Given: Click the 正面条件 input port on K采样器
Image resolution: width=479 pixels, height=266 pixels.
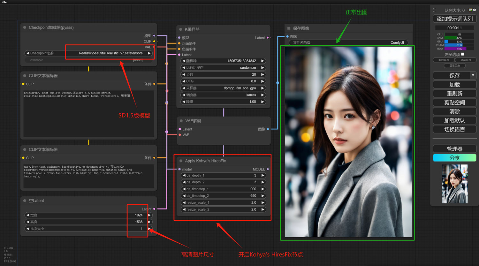Looking at the screenshot, I should 179,43.
